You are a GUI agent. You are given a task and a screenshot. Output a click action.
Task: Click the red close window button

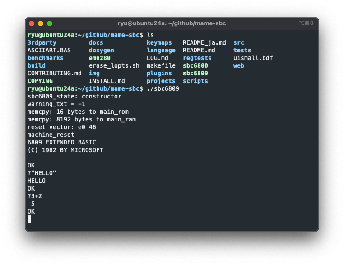point(32,23)
